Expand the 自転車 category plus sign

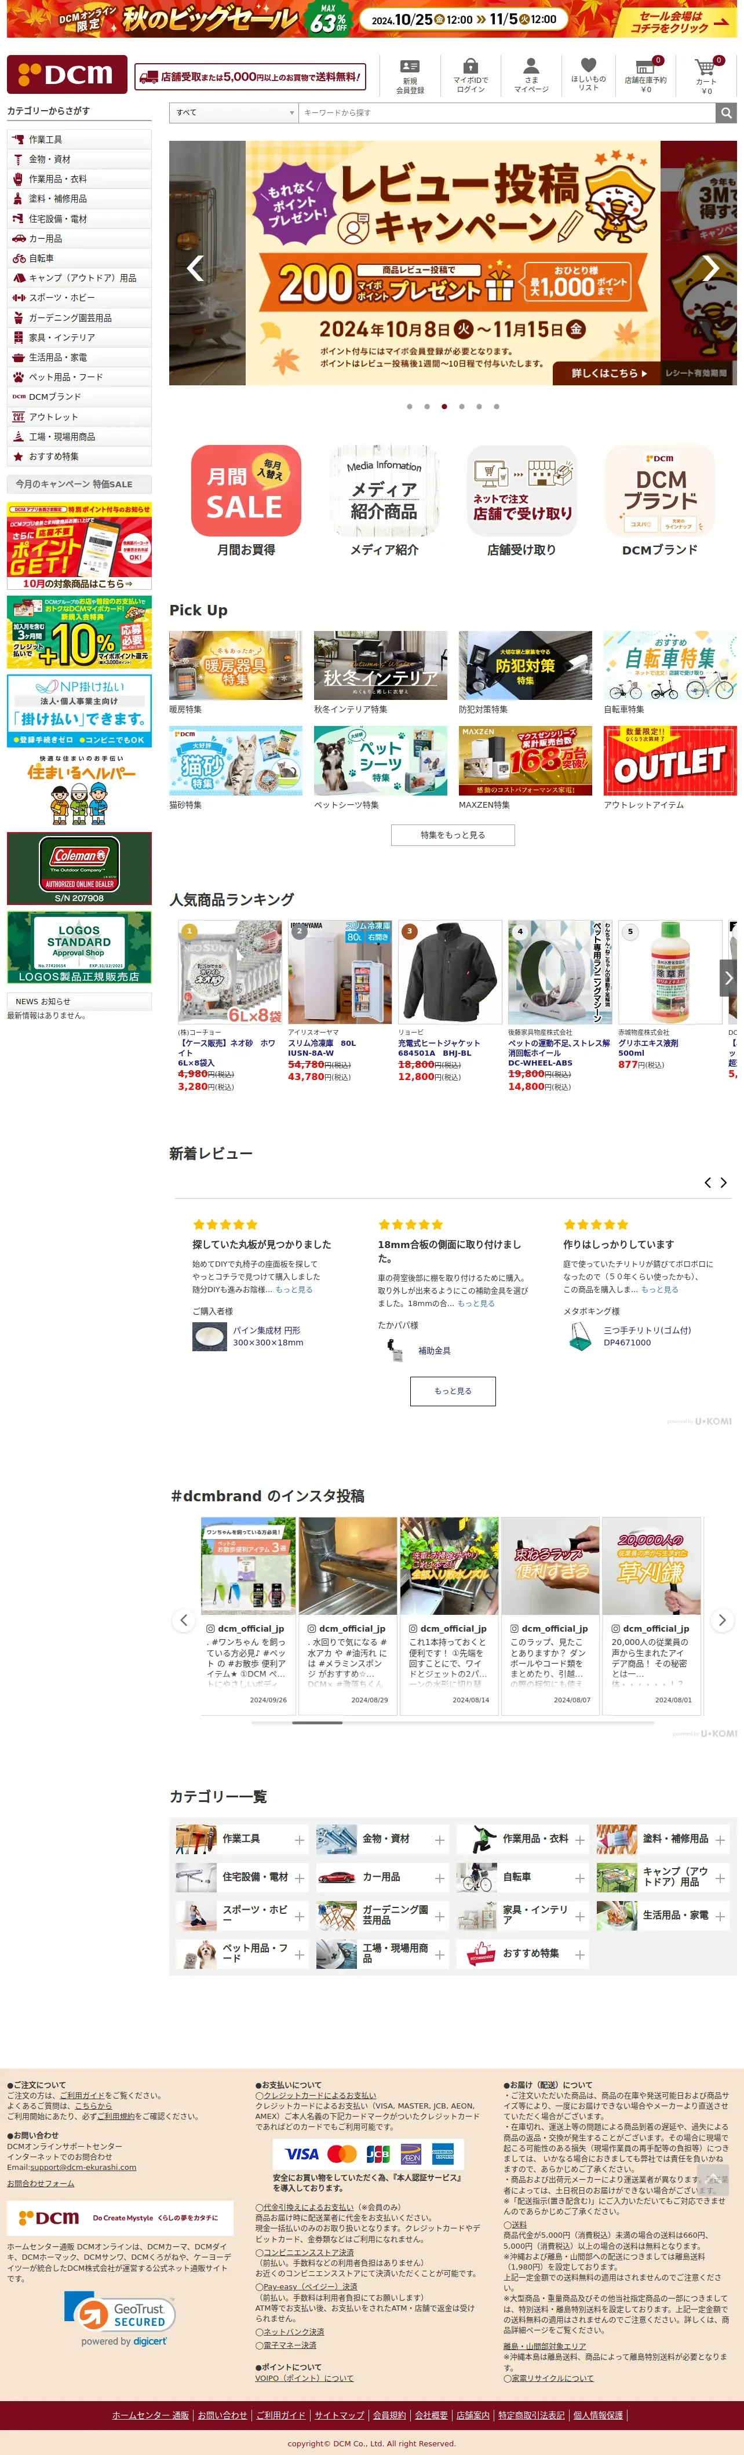tap(580, 1878)
